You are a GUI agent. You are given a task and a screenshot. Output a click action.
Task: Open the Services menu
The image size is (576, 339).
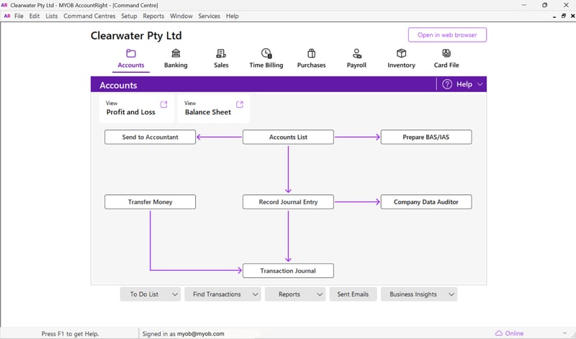pos(209,16)
